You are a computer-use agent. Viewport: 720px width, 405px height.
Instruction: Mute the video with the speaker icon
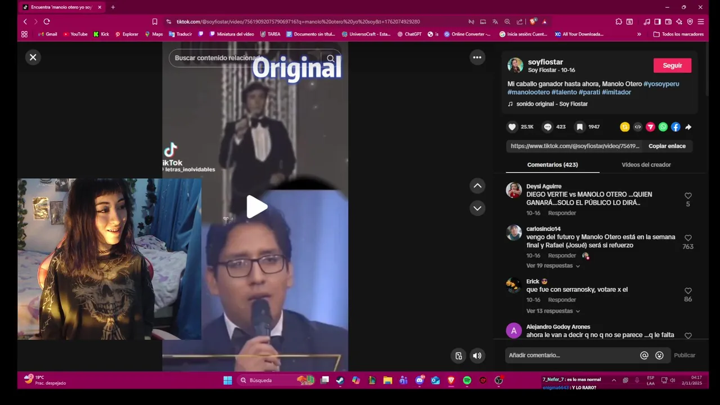pyautogui.click(x=477, y=355)
